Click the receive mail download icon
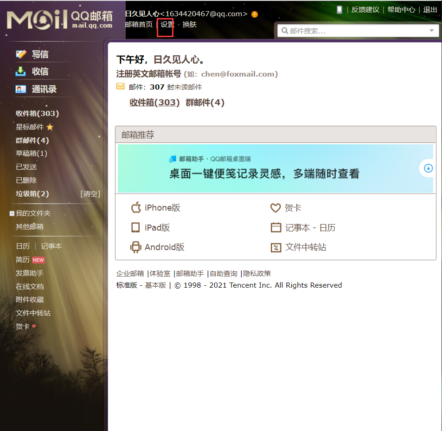 [20, 71]
